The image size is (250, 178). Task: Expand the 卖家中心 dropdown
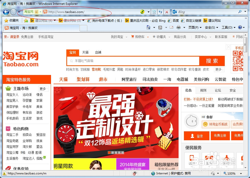(x=210, y=37)
